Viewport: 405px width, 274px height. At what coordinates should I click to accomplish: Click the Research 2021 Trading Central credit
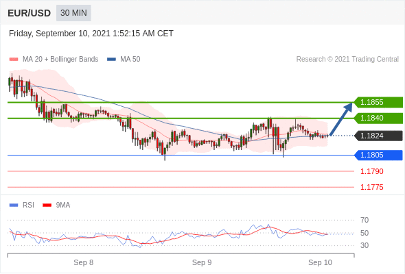[347, 60]
